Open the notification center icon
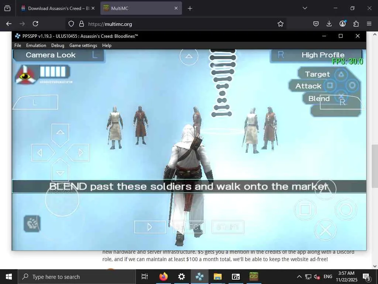This screenshot has height=284, width=378. [367, 277]
